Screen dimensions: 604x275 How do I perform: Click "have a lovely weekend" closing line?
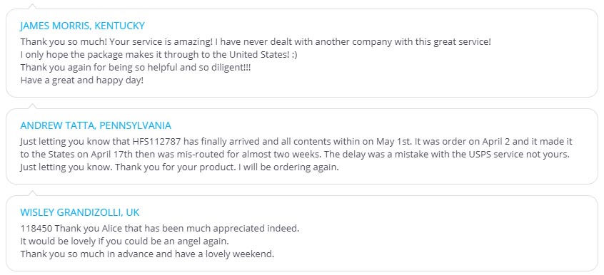coord(224,254)
